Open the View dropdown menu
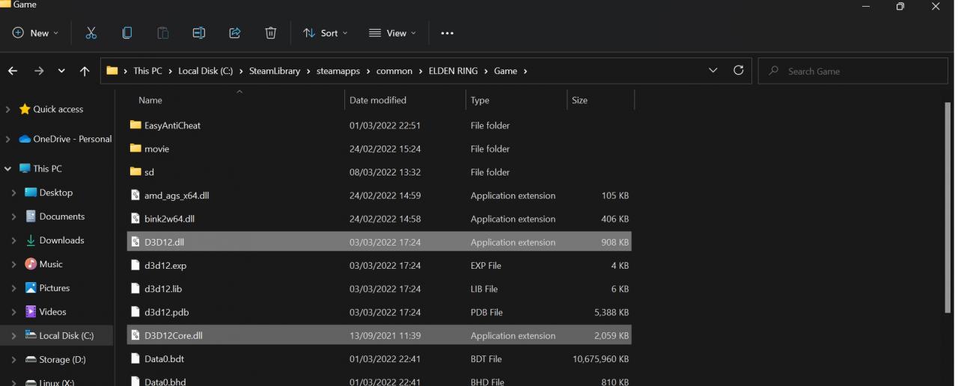 pos(392,33)
